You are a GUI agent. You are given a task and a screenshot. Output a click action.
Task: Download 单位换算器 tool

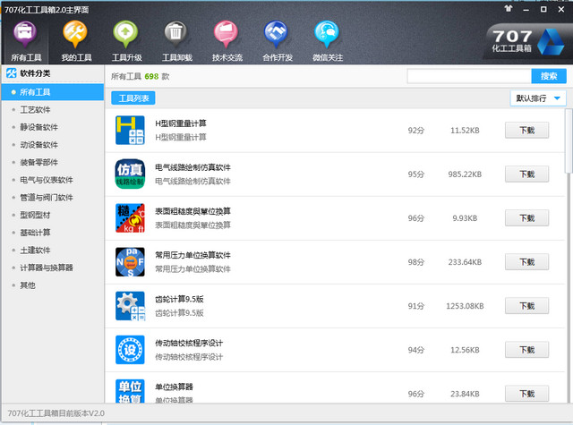pyautogui.click(x=526, y=394)
